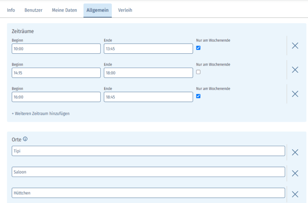308x203 pixels.
Task: Enable weekend-only for the 14:15 period
Action: pos(198,72)
